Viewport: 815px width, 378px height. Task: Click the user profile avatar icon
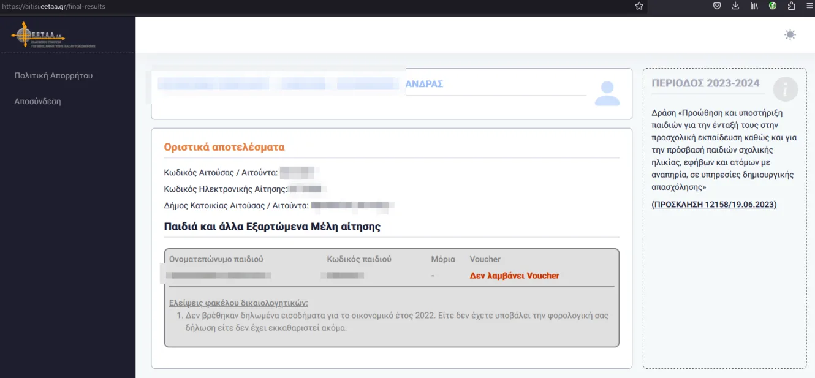coord(607,94)
